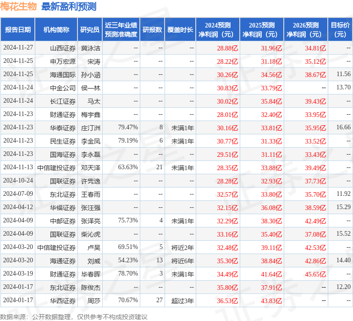Select the 机构简称 column header

pos(56,29)
